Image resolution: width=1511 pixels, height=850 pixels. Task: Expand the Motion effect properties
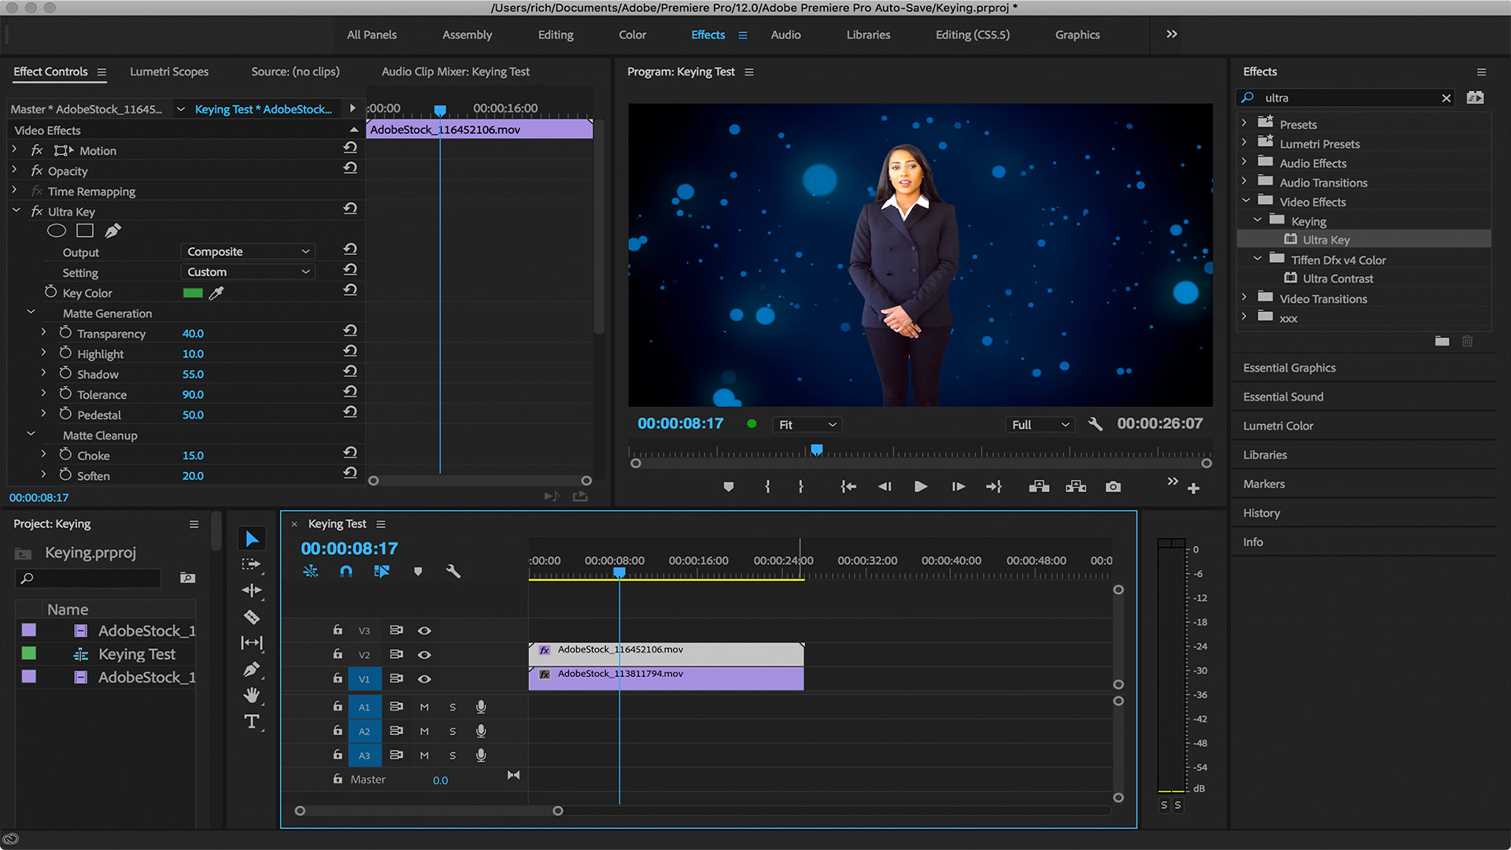(x=14, y=150)
